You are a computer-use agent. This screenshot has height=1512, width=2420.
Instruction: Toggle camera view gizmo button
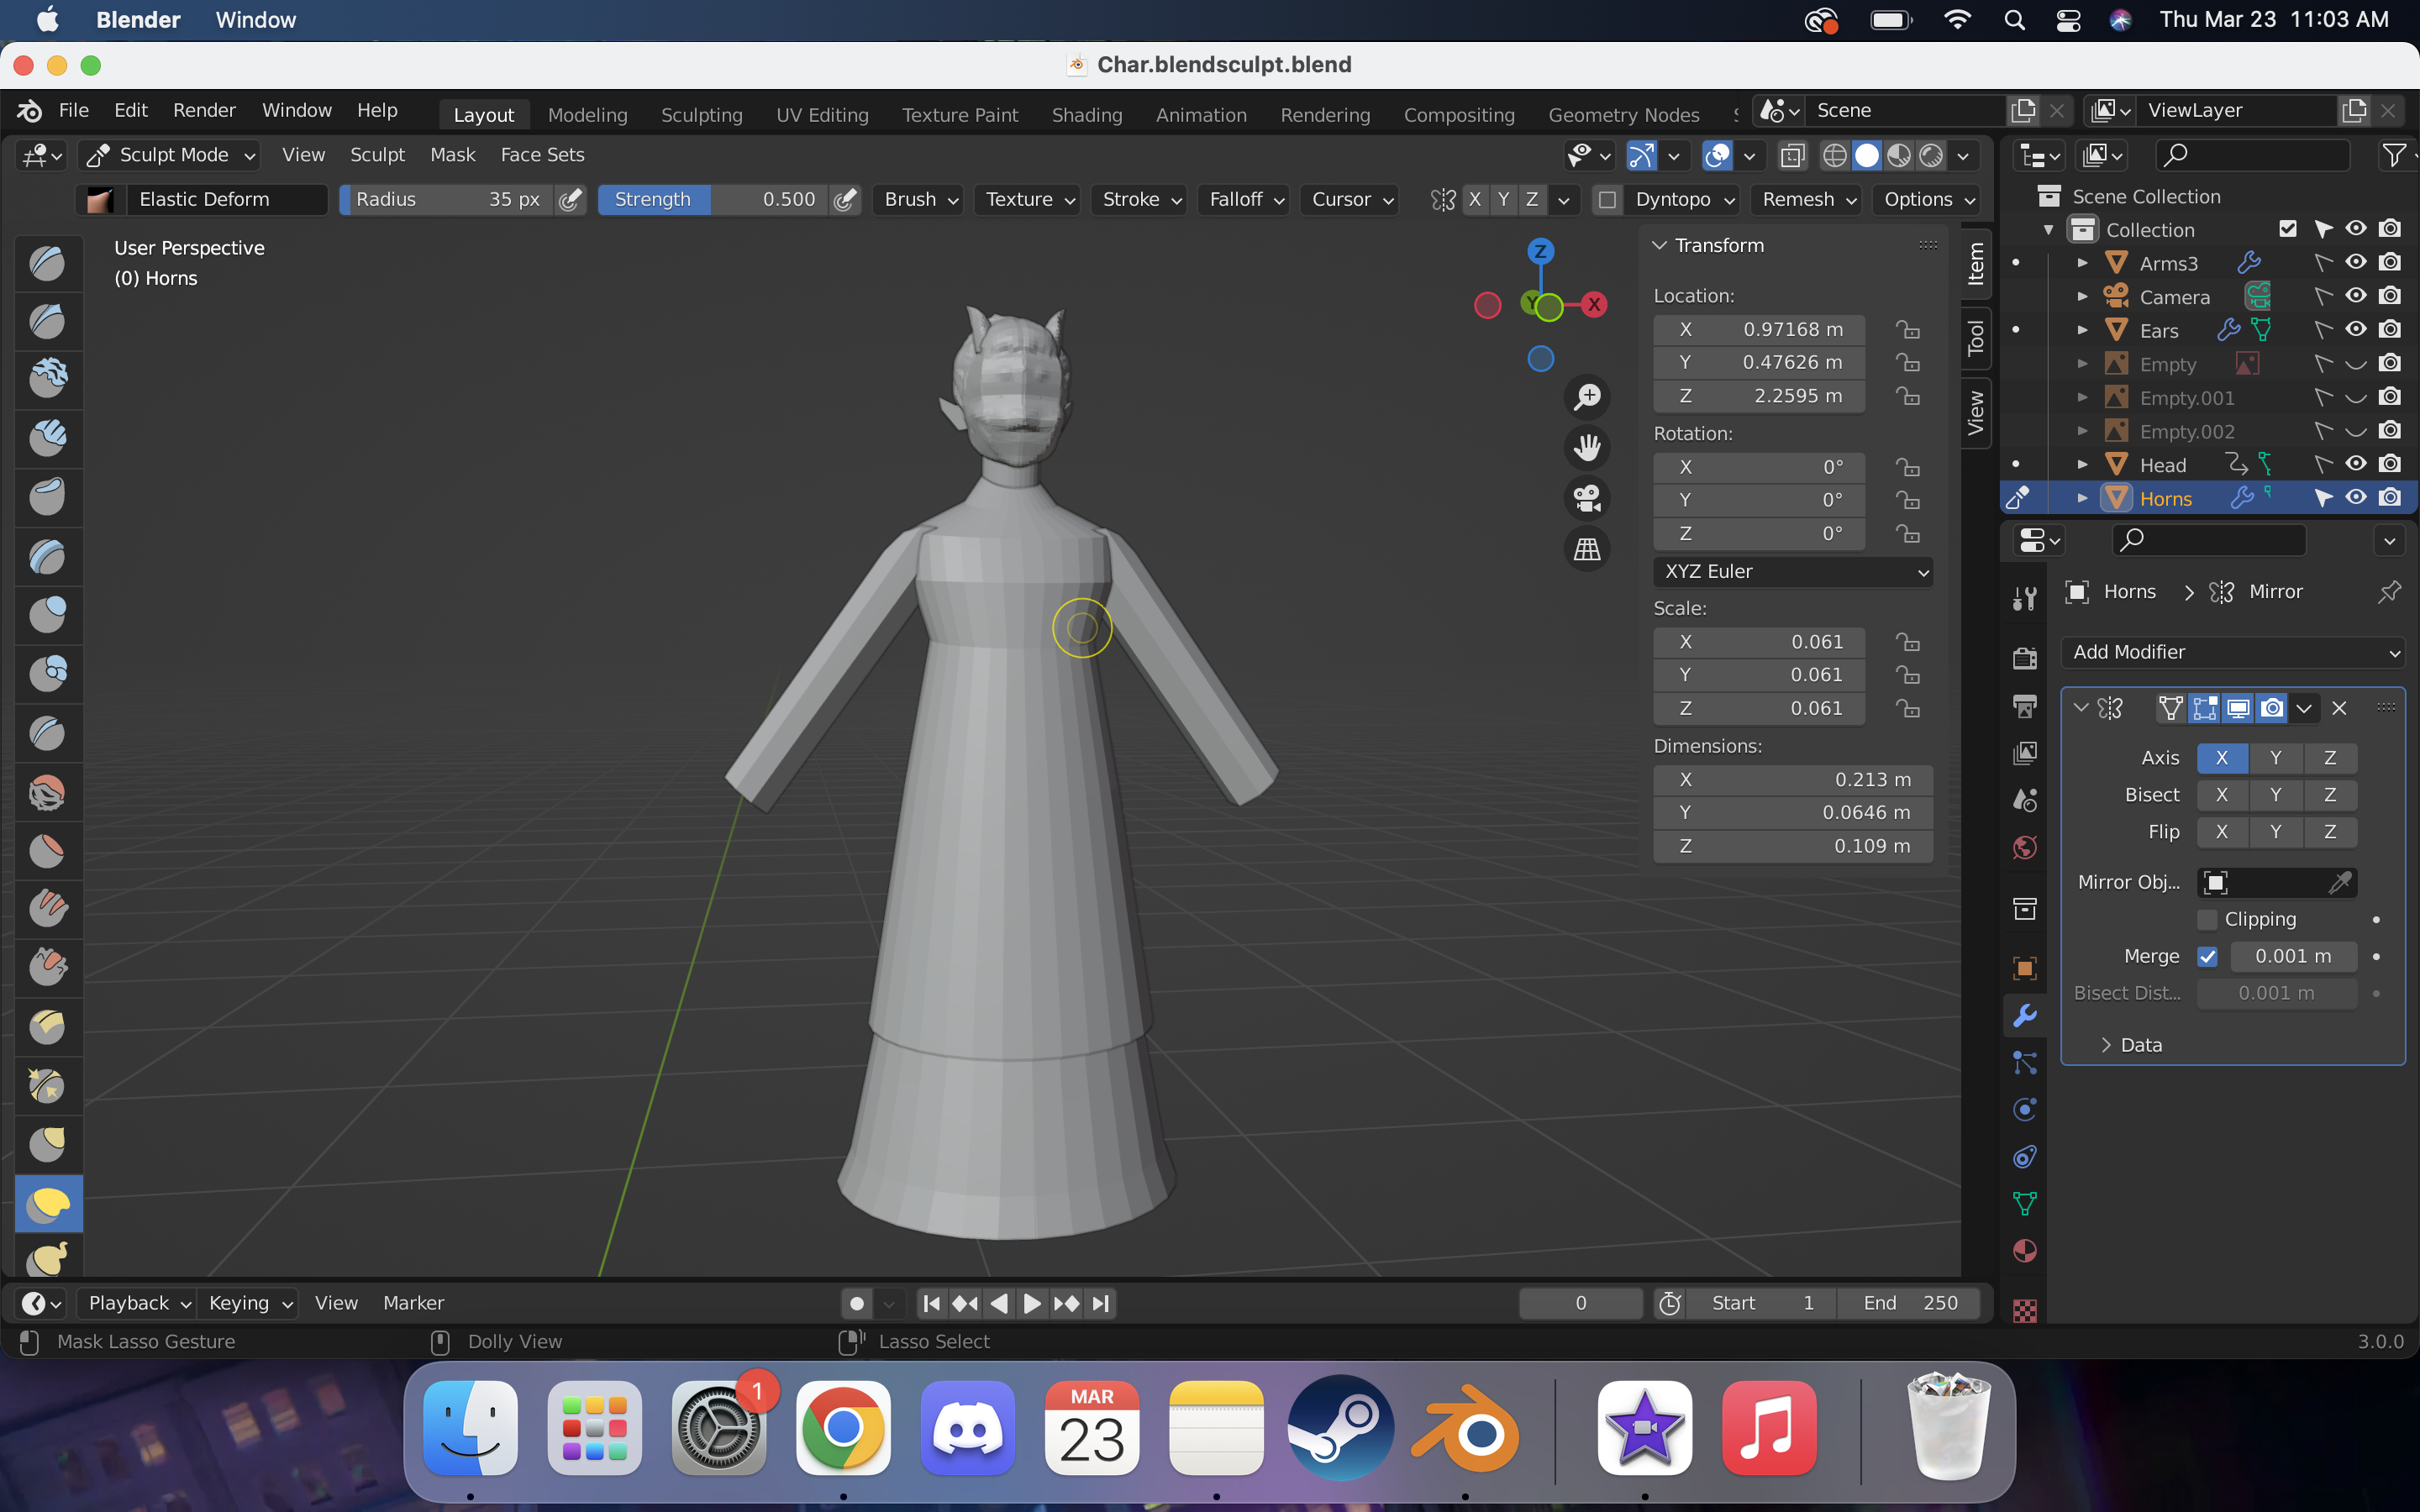tap(1587, 498)
